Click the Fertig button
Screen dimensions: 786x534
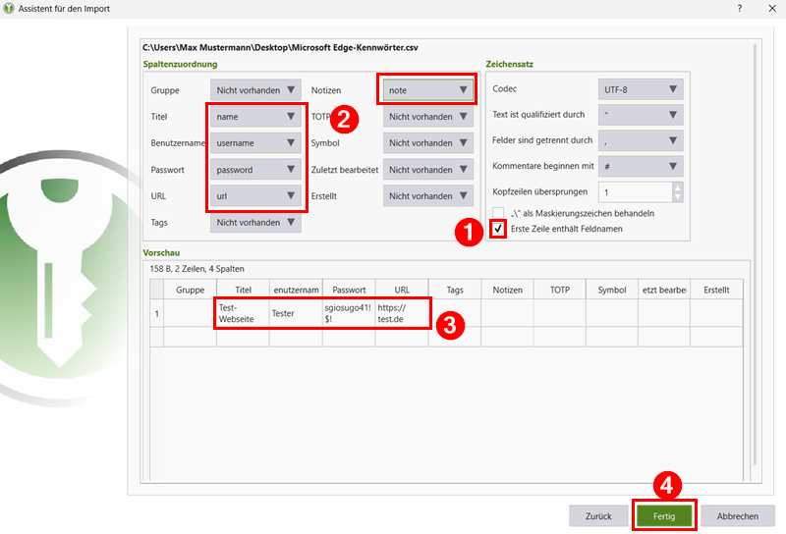point(665,515)
